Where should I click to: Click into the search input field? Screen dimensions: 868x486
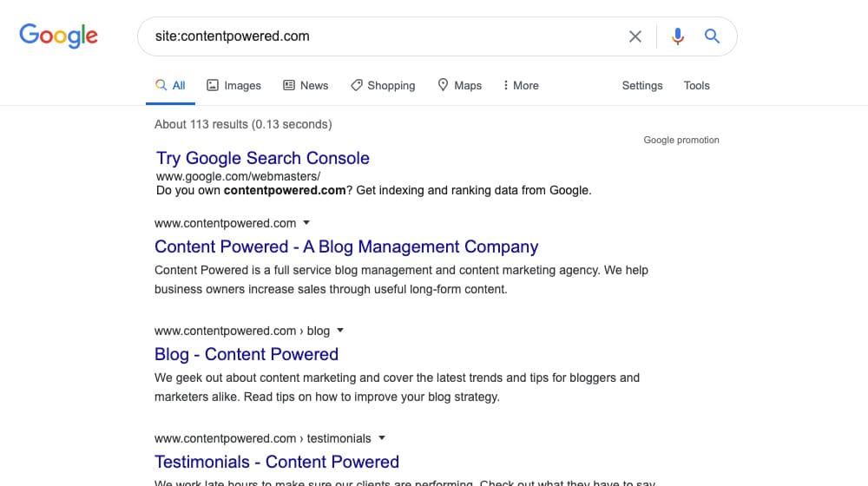(382, 36)
